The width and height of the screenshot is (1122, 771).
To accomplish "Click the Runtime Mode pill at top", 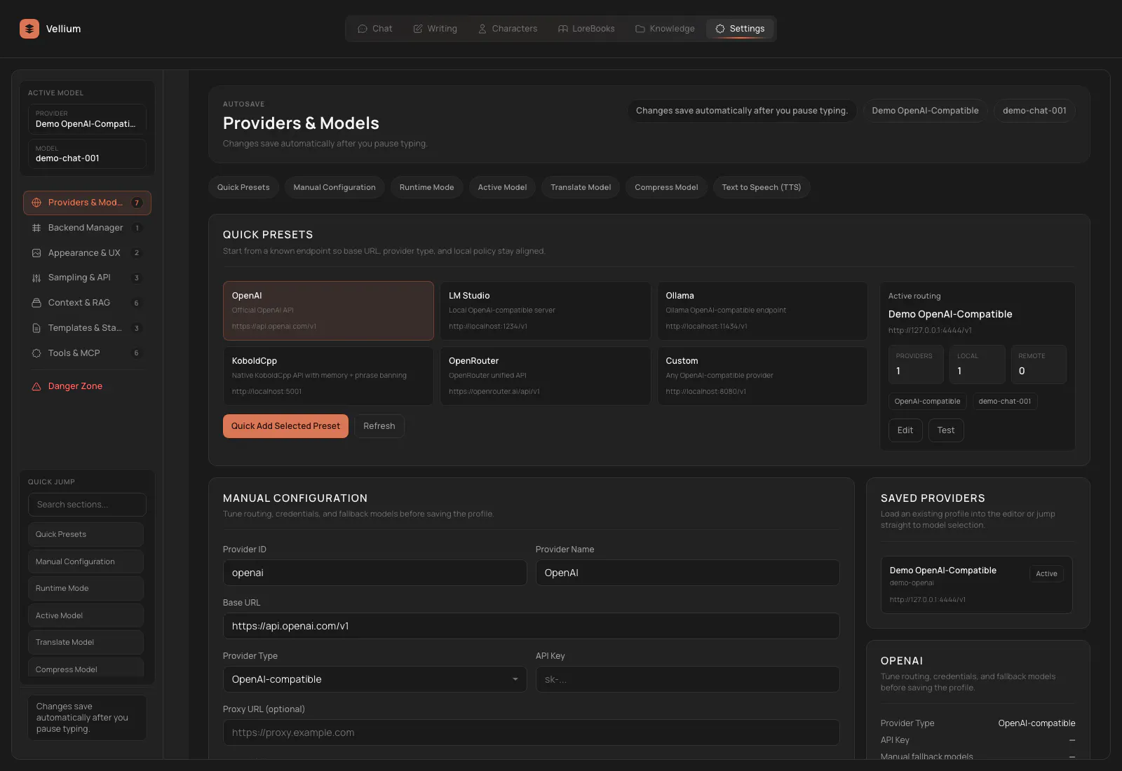I will [x=426, y=187].
